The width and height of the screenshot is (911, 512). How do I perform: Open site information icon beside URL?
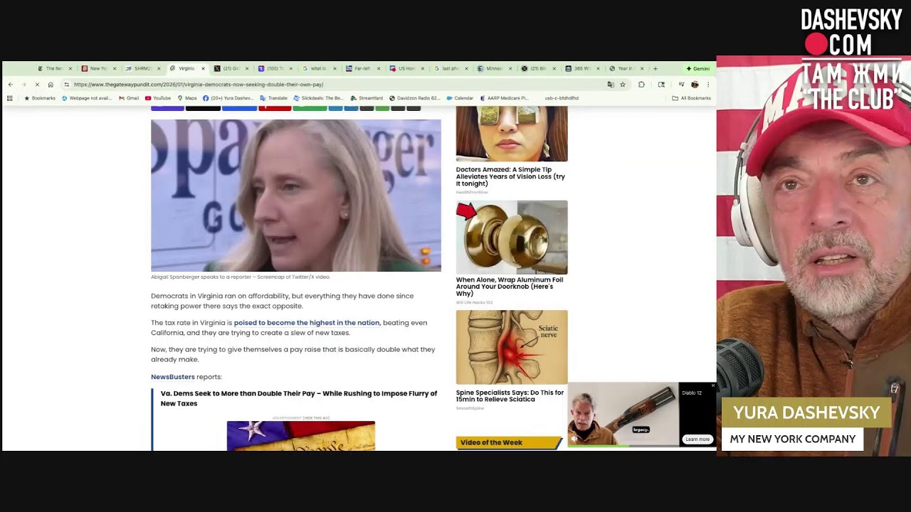coord(67,85)
